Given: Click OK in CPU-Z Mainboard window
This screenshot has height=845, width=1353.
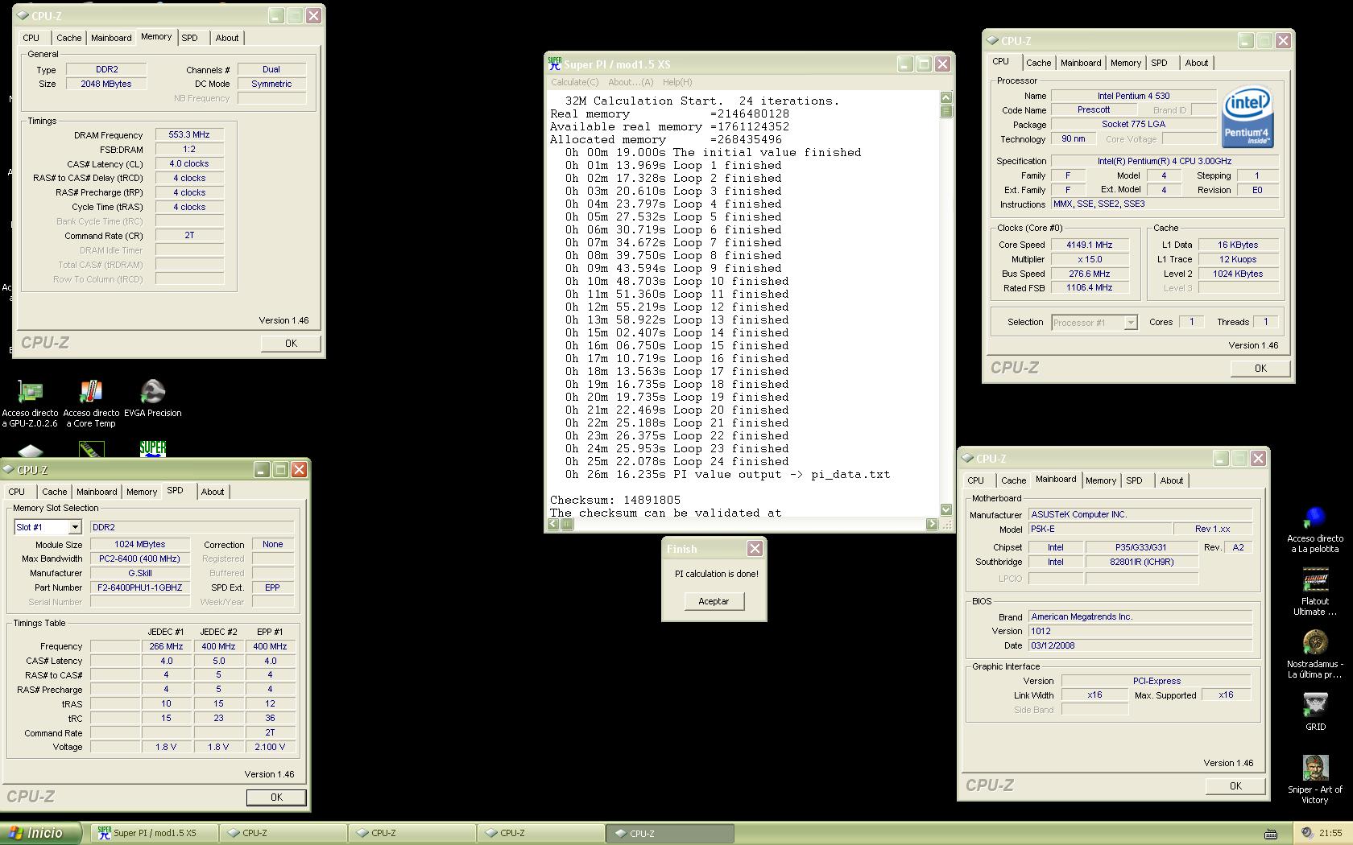Looking at the screenshot, I should [x=1235, y=785].
